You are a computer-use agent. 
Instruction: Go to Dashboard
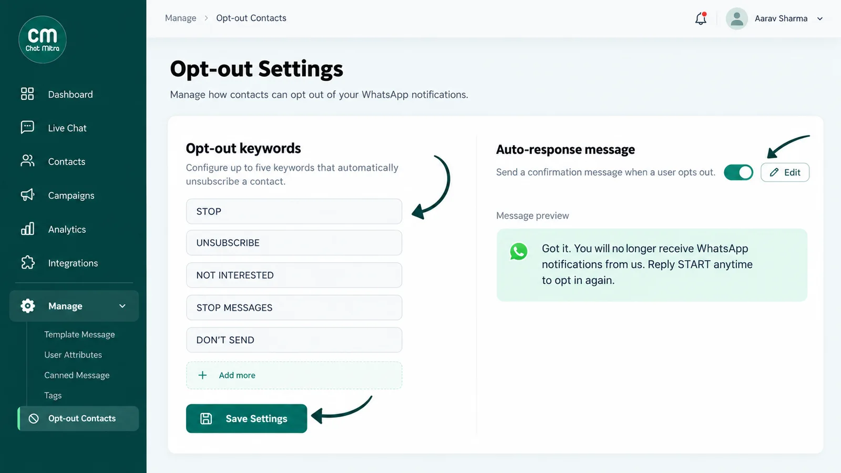pyautogui.click(x=70, y=94)
